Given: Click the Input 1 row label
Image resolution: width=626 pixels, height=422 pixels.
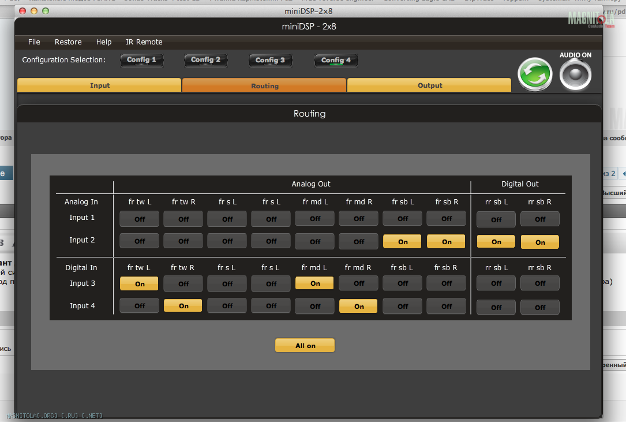Looking at the screenshot, I should pyautogui.click(x=82, y=218).
